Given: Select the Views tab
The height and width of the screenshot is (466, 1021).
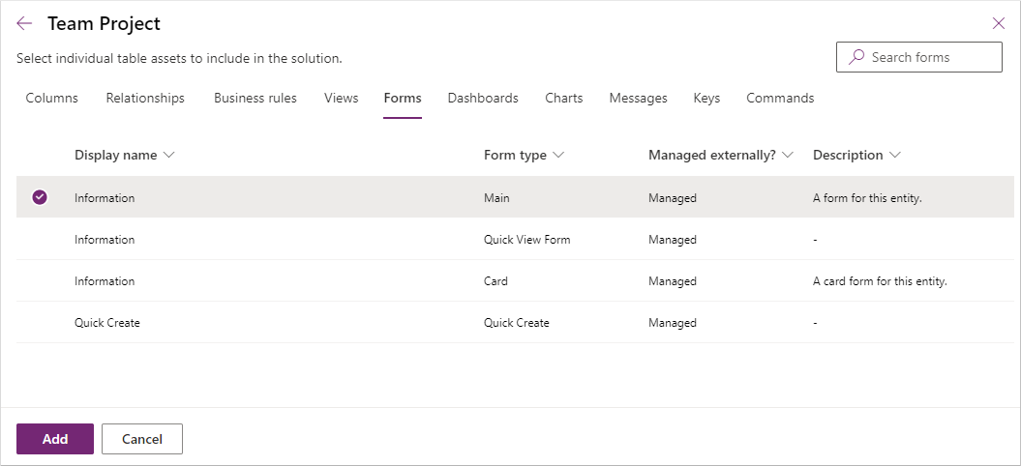Looking at the screenshot, I should coord(341,98).
